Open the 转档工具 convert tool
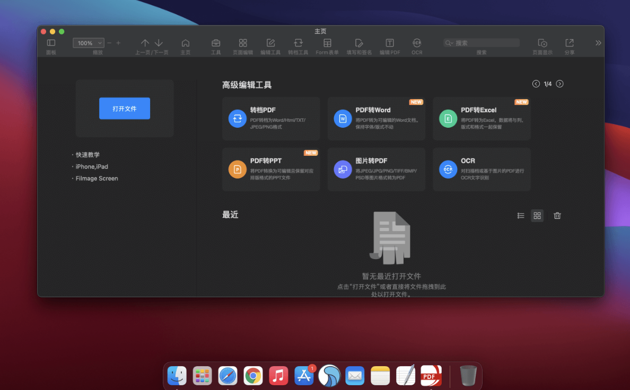 point(298,43)
